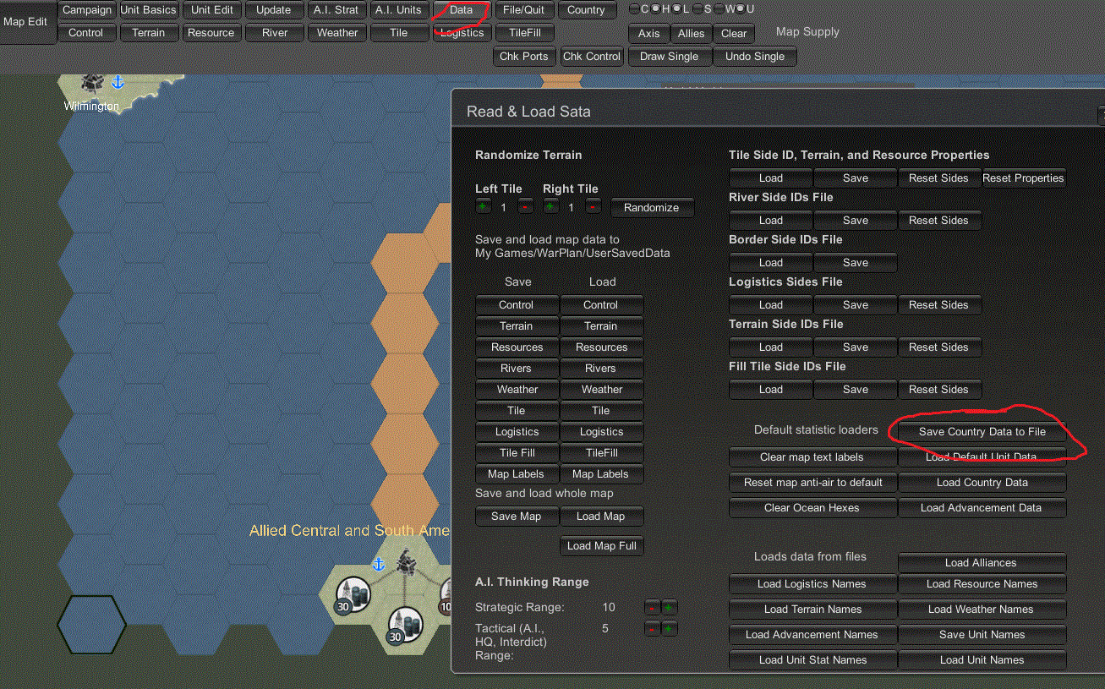This screenshot has width=1105, height=689.
Task: Select the dark-outlined hex tile on the map
Action: [91, 626]
